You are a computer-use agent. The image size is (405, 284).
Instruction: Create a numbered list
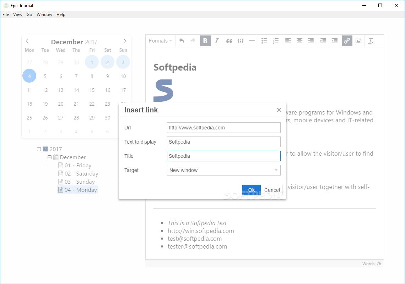click(x=276, y=41)
